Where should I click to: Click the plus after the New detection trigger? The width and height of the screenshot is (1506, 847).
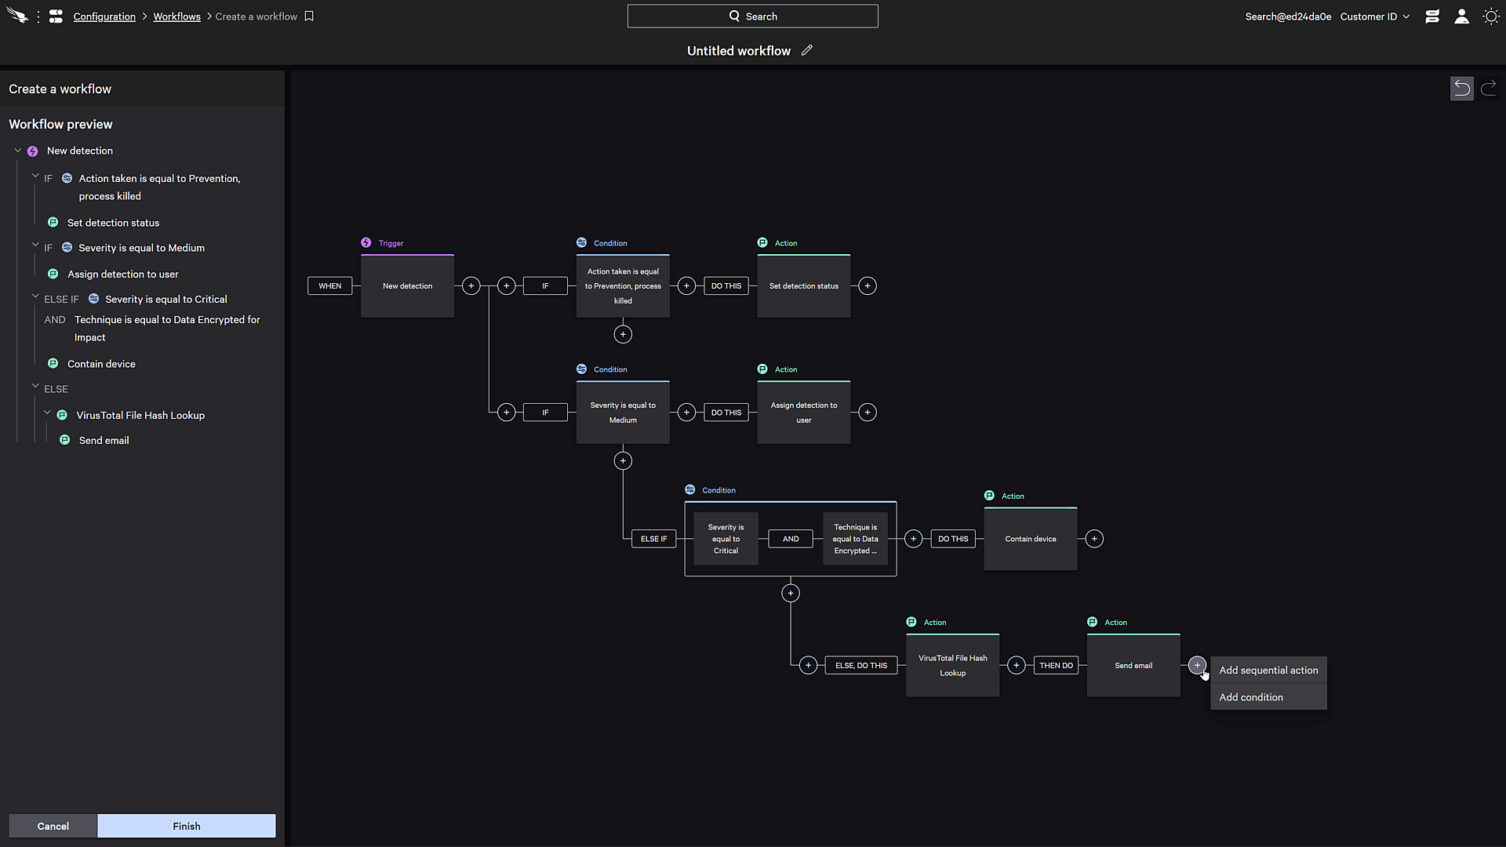(471, 286)
